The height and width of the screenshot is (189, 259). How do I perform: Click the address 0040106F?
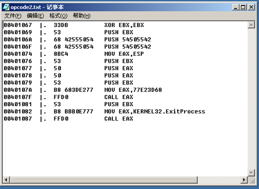[18, 47]
